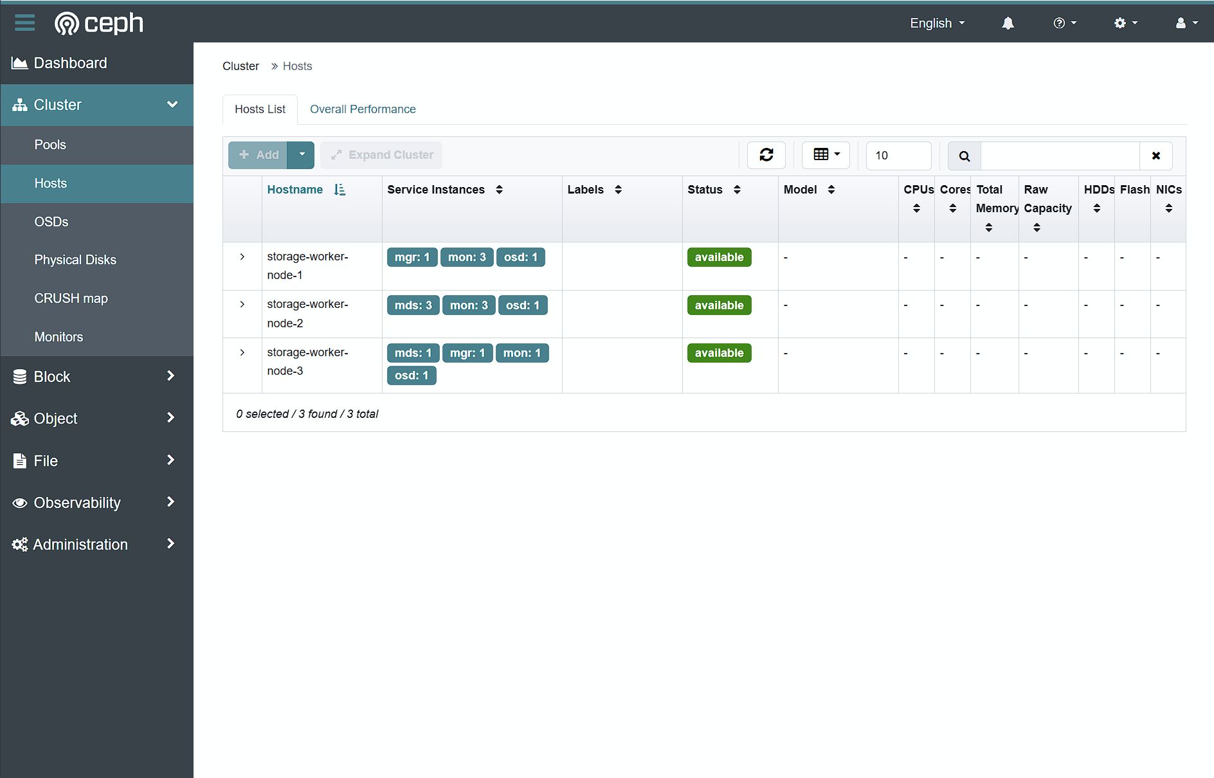Open OSDs in the Cluster menu
The width and height of the screenshot is (1214, 778).
click(51, 222)
